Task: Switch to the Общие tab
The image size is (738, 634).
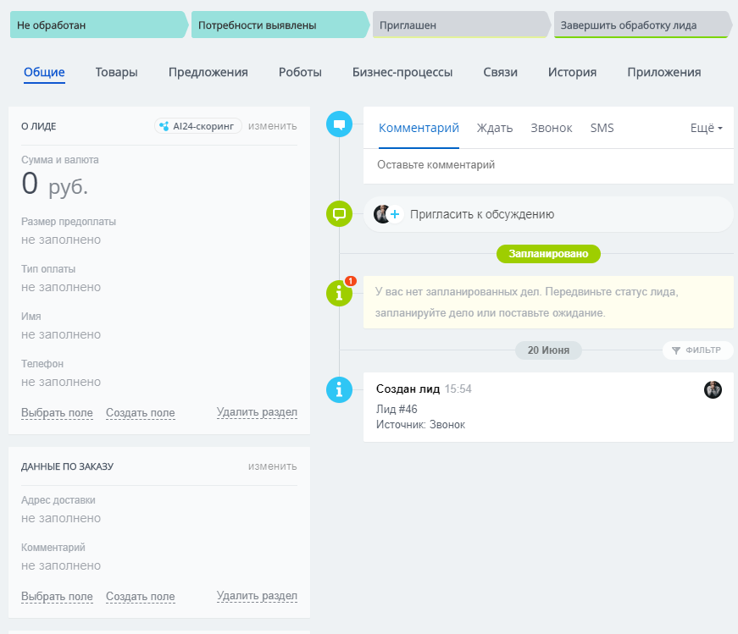Action: [x=44, y=73]
